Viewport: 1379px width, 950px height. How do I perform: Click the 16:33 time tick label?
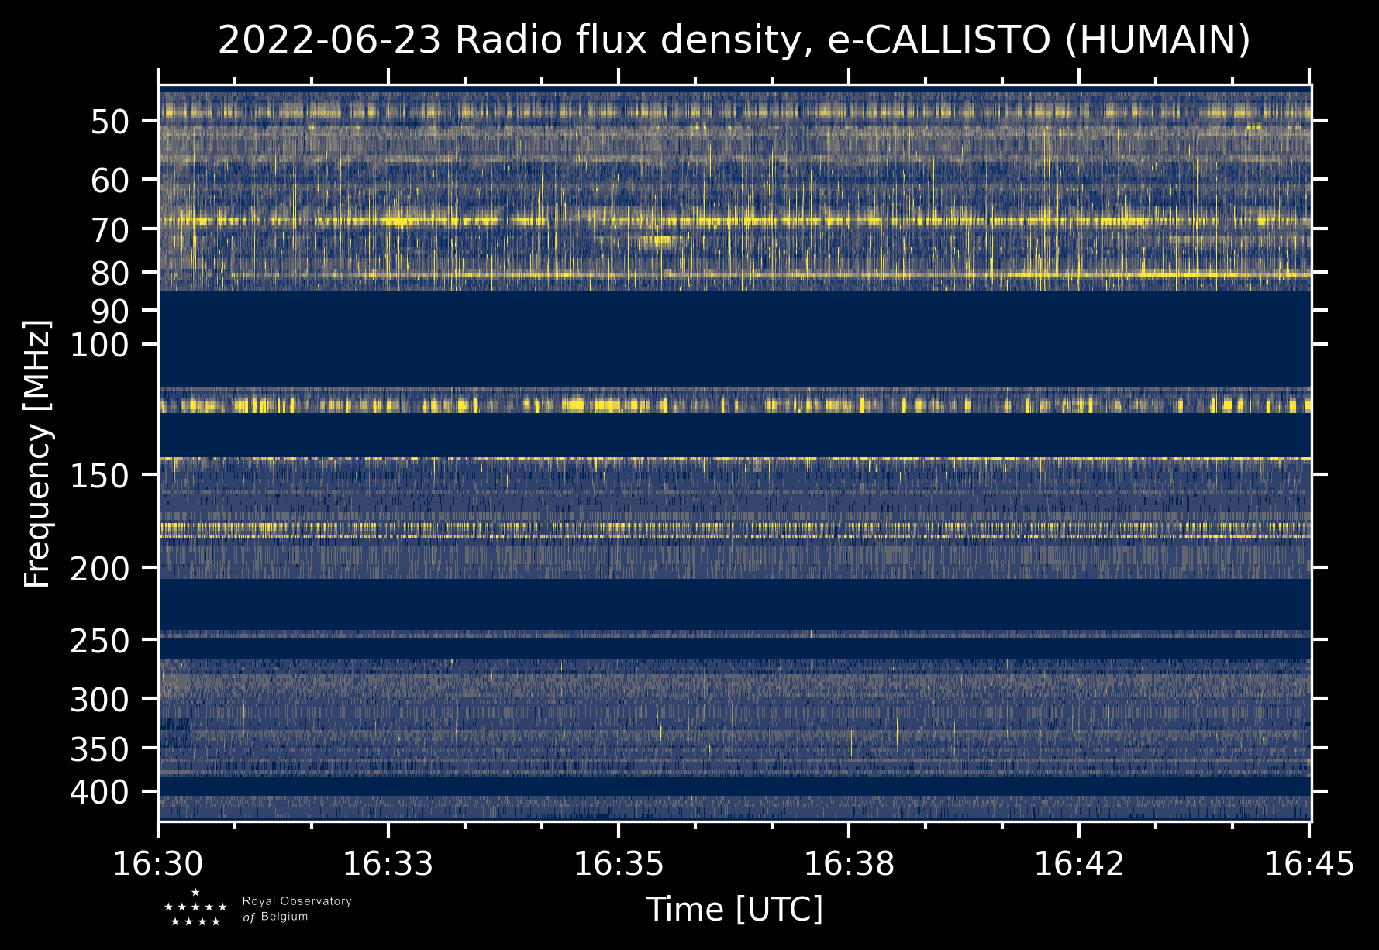(x=388, y=863)
